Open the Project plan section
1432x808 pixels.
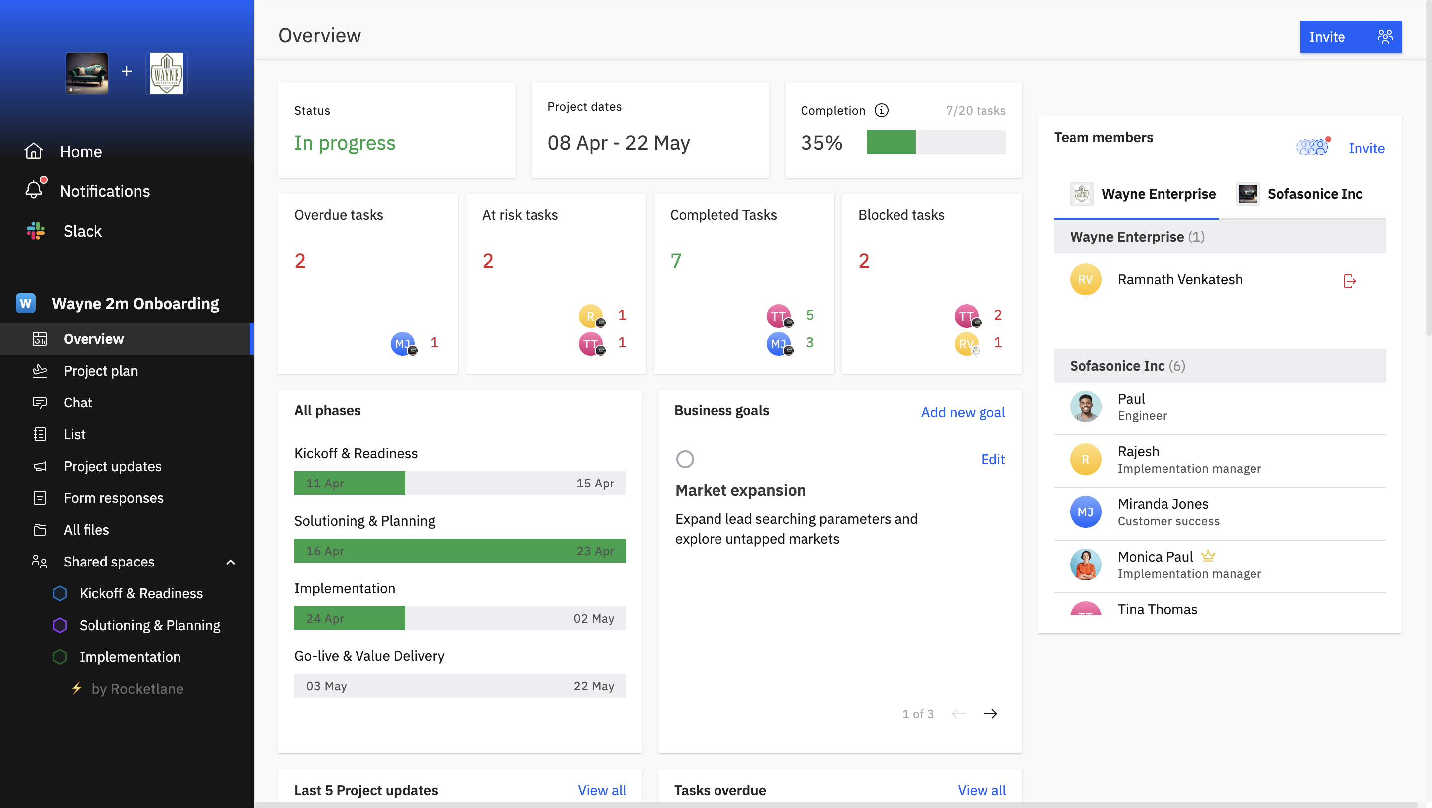coord(100,371)
